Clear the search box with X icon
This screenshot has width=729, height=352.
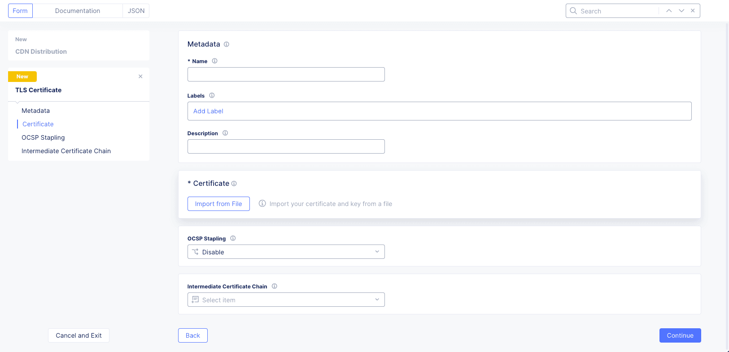[x=693, y=11]
